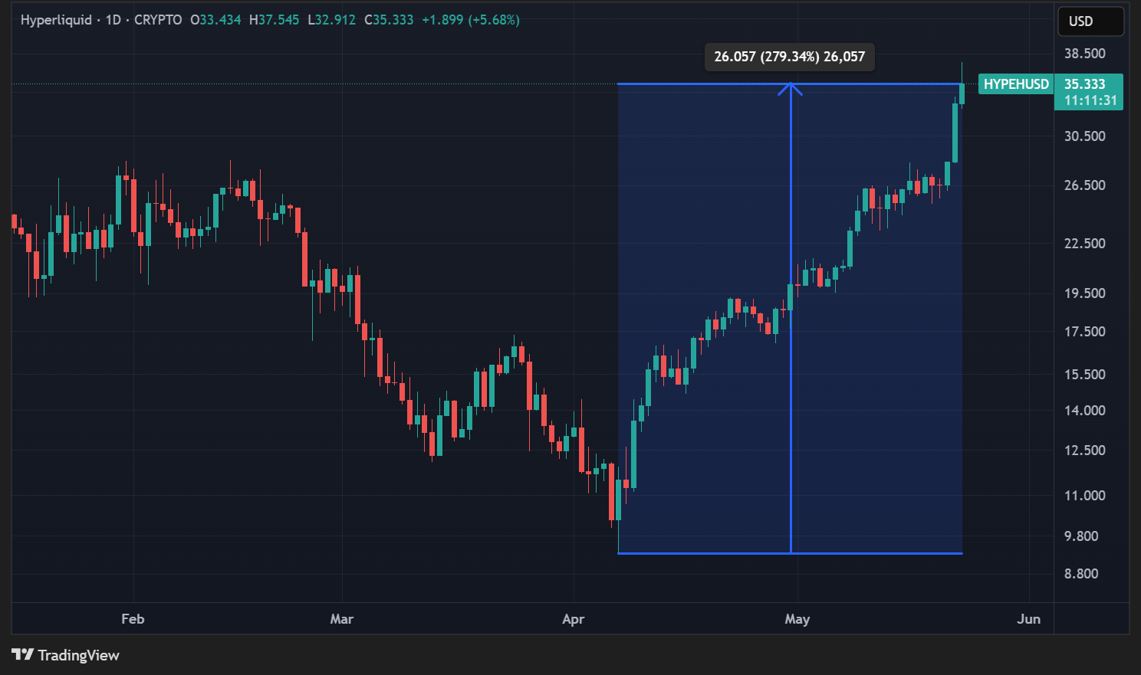Click the blue measurement arrowhead
1141x675 pixels.
pos(791,89)
